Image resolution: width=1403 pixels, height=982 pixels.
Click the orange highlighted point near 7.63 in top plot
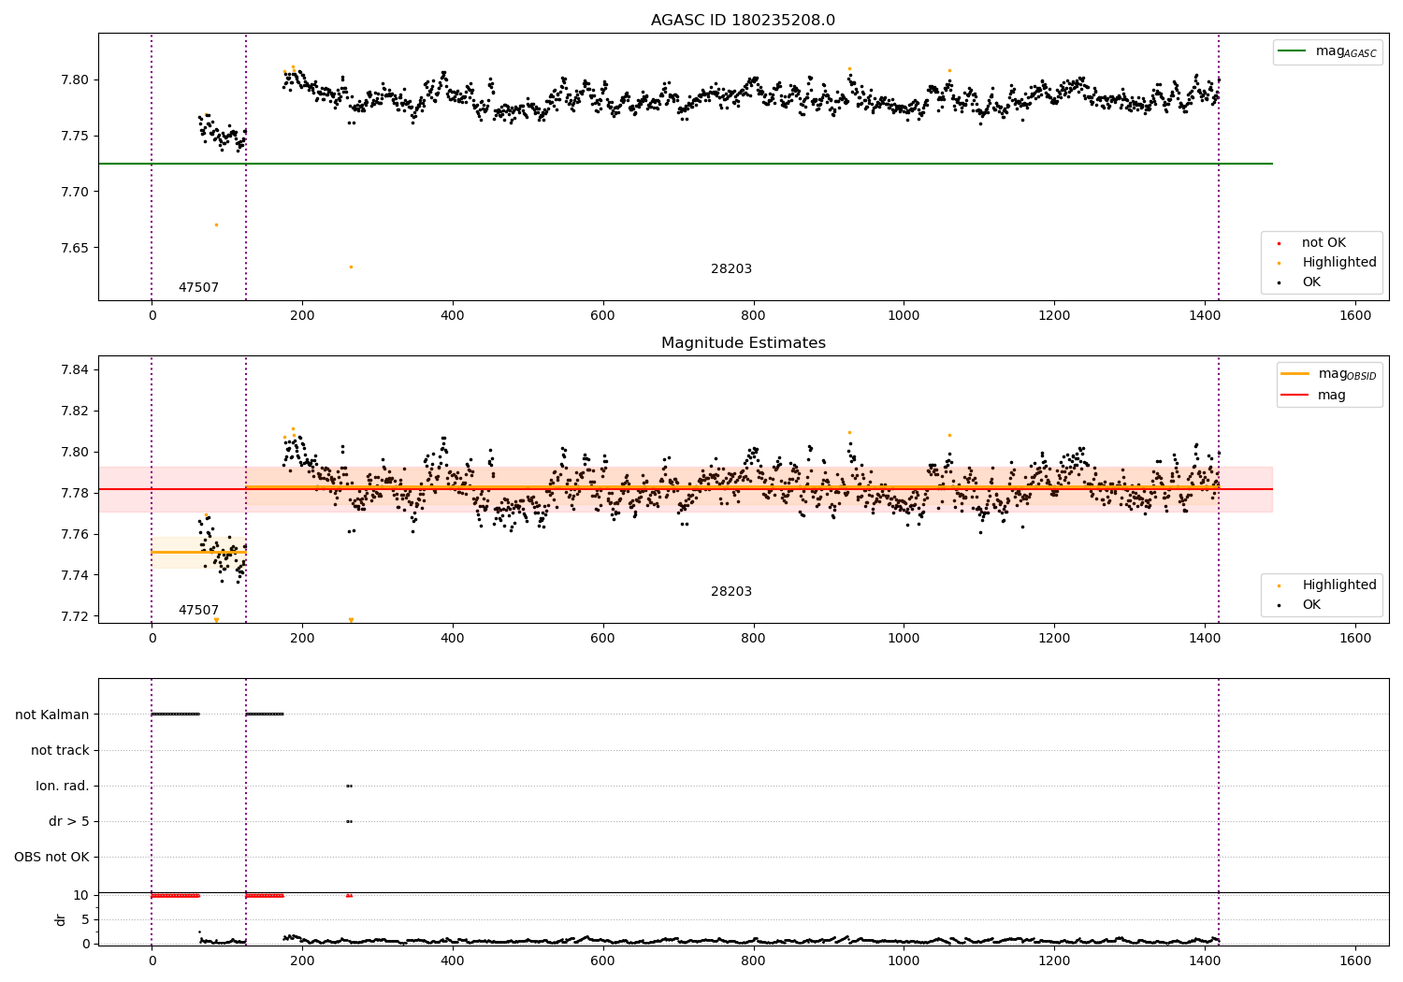[351, 267]
